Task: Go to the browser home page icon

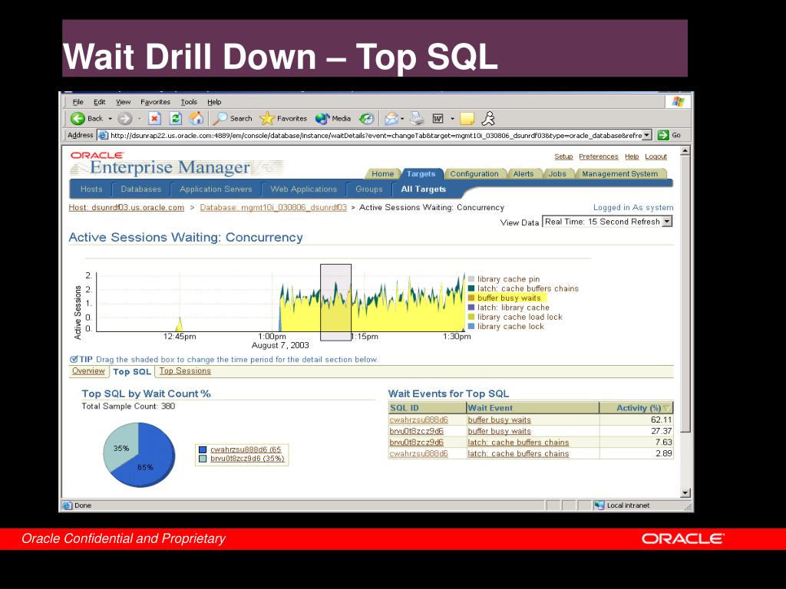Action: tap(196, 119)
